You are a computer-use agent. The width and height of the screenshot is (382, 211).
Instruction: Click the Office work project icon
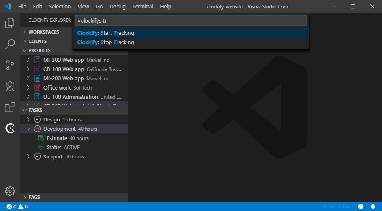[37, 87]
